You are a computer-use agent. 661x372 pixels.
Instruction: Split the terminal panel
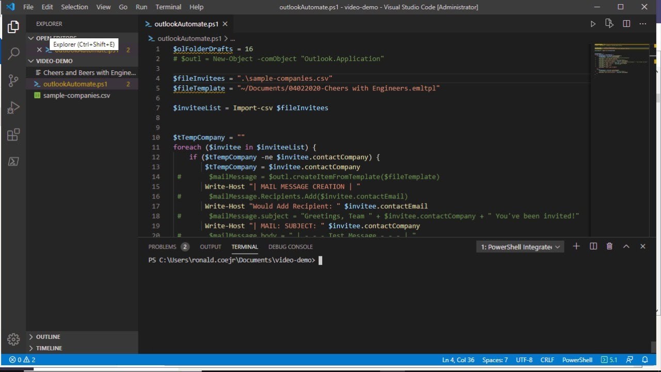click(x=593, y=246)
